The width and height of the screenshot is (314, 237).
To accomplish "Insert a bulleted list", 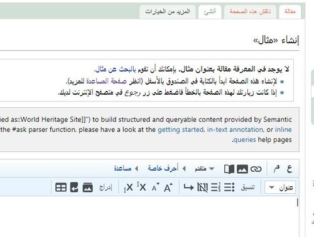I will click(x=229, y=187).
